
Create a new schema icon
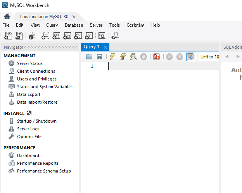pyautogui.click(x=45, y=36)
